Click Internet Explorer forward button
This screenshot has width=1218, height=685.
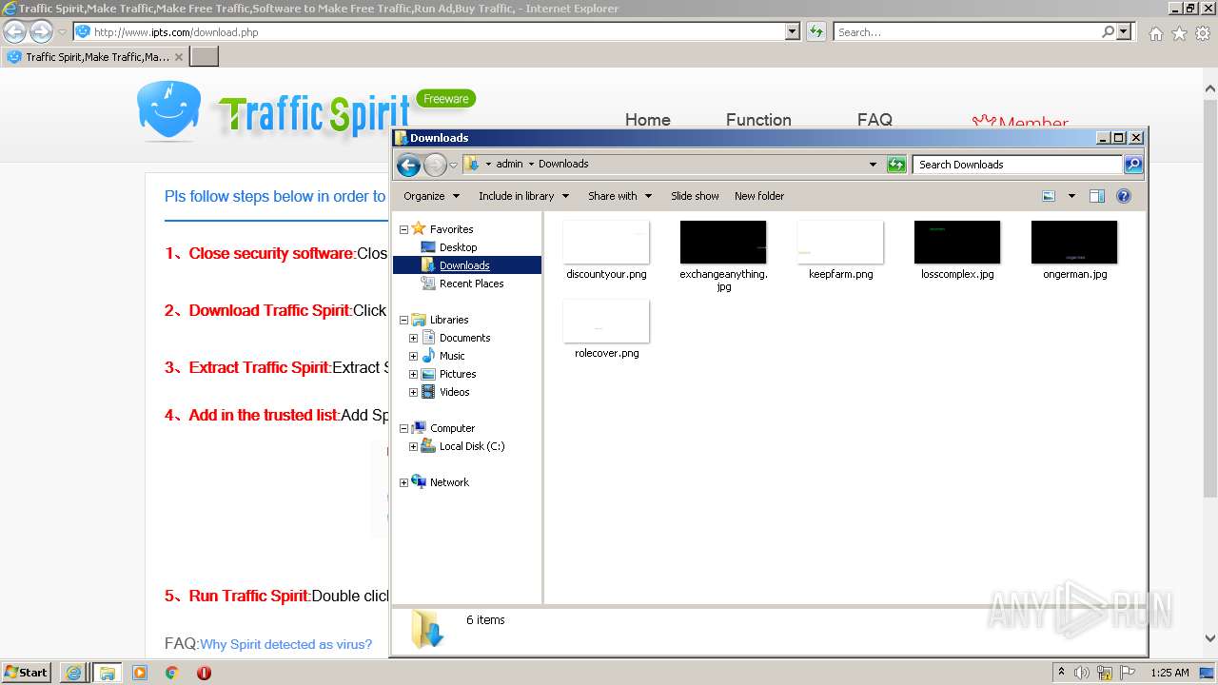click(41, 32)
